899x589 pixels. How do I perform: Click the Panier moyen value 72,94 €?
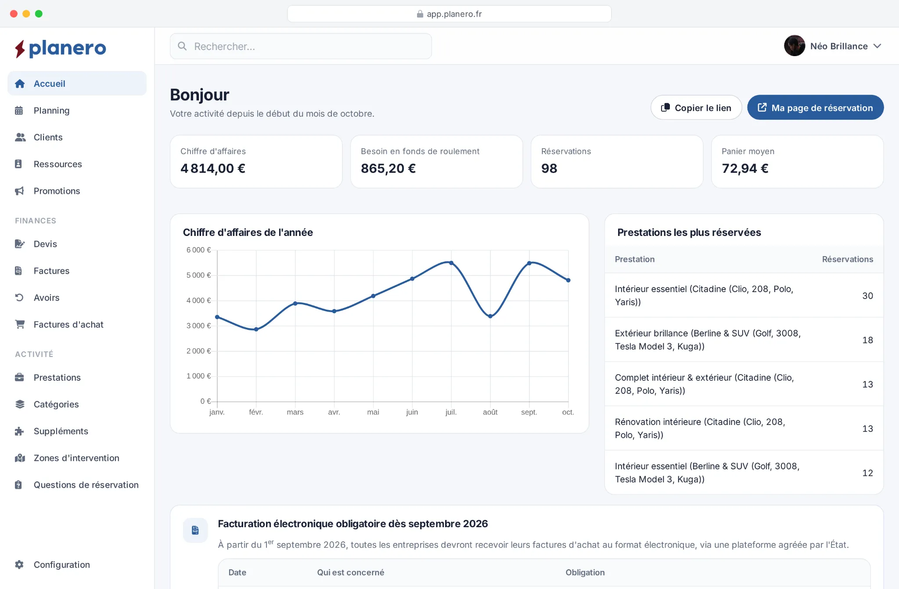pyautogui.click(x=745, y=168)
